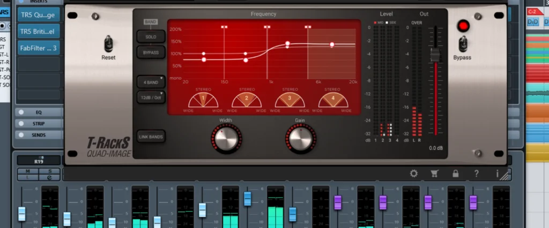Select the FabFilter insert slot

39,49
